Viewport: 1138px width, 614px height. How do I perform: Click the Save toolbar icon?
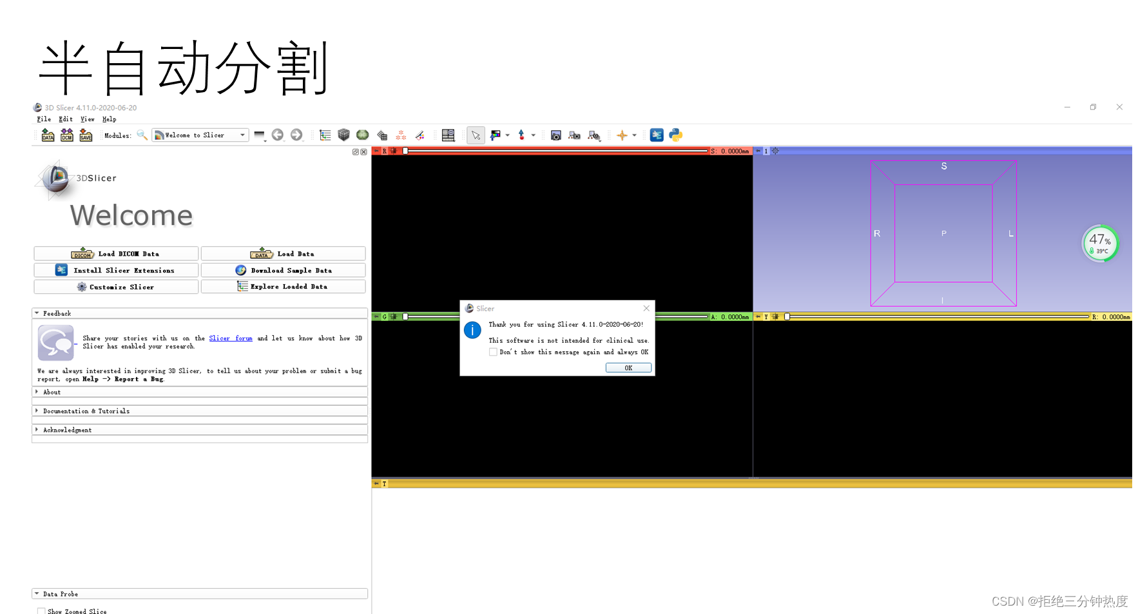[86, 135]
